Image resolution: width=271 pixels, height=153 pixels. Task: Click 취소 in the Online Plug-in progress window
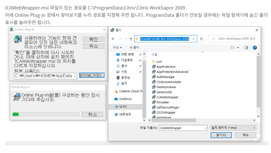coord(92,115)
